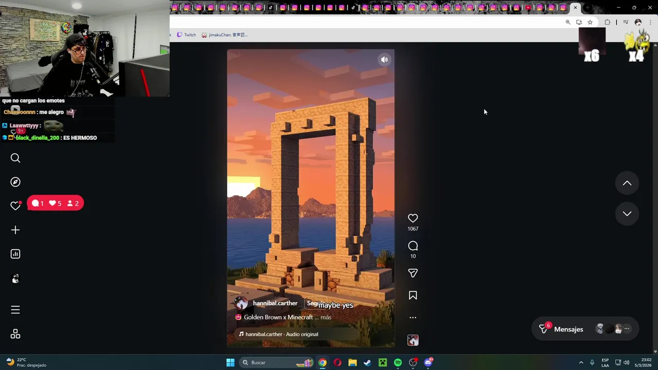Close the active browser tab
Viewport: 658px width, 370px height.
coord(575,8)
